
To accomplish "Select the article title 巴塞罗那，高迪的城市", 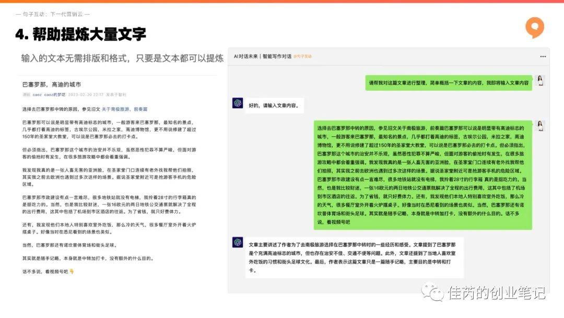I will [51, 85].
